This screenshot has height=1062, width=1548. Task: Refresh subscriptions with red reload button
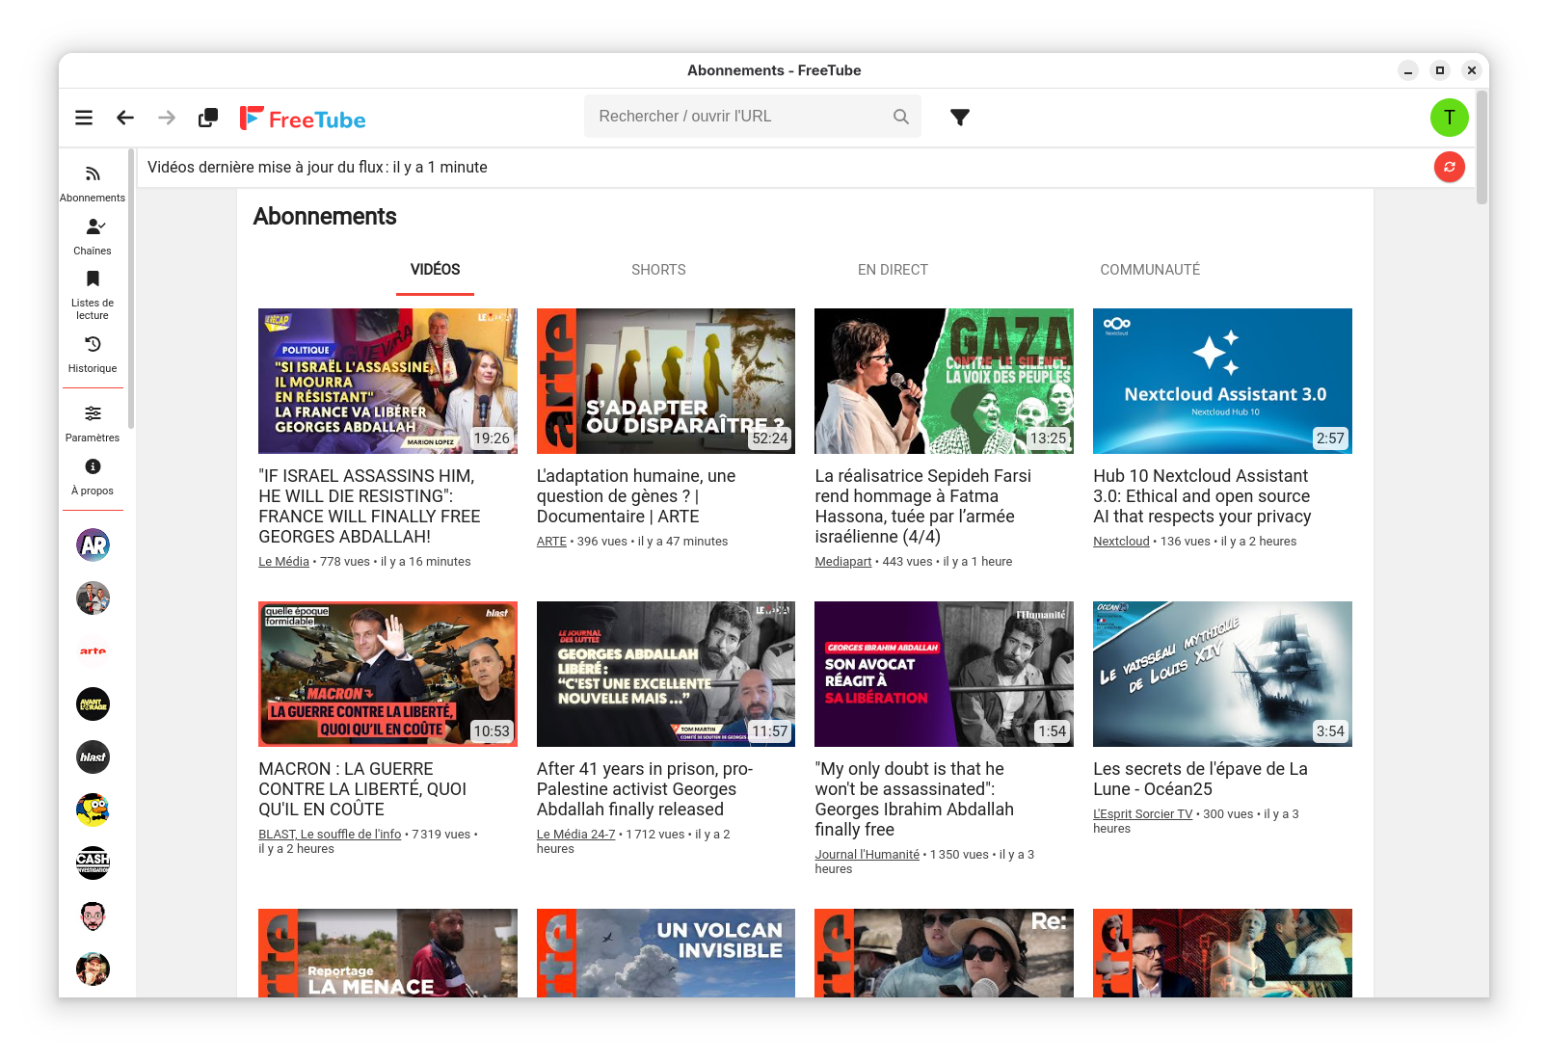click(x=1449, y=167)
